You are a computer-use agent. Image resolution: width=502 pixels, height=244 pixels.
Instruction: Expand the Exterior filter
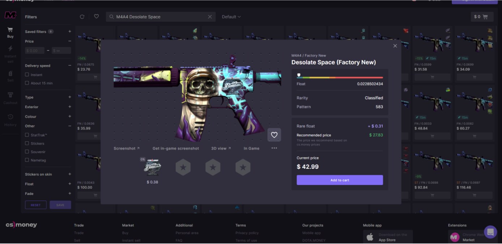click(69, 107)
